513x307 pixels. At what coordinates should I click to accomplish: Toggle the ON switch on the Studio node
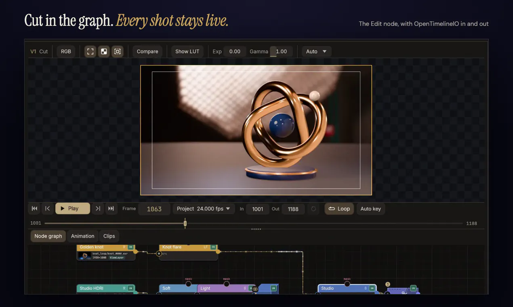(372, 288)
